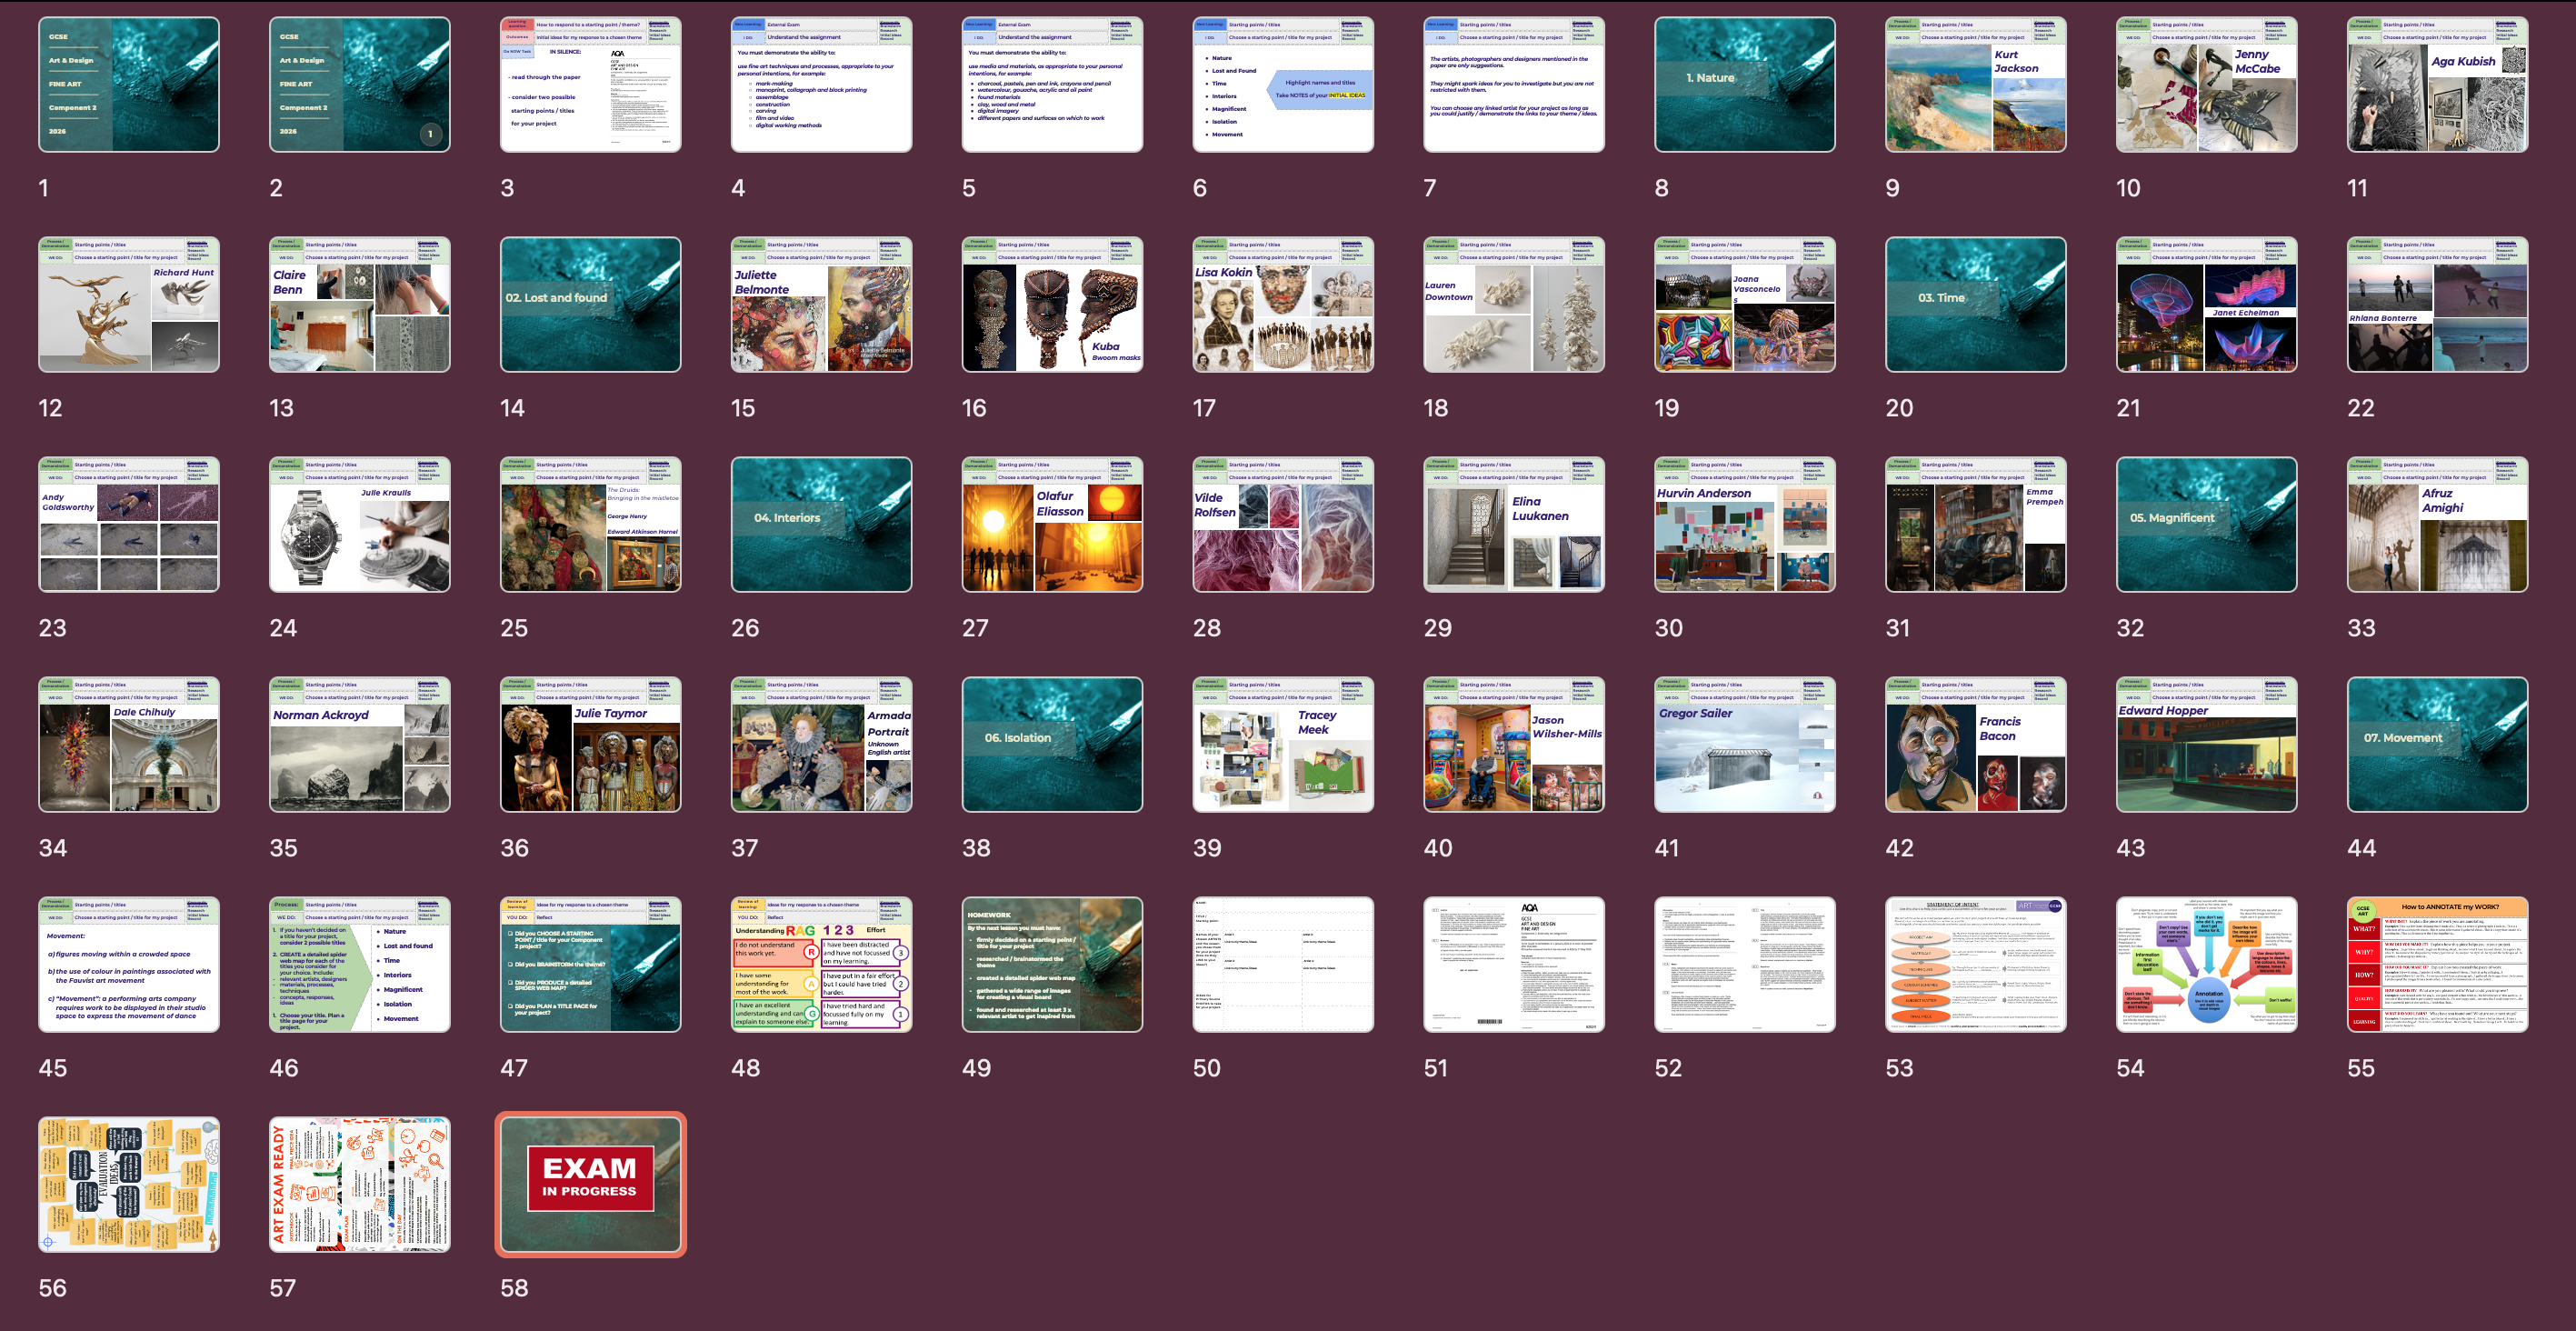
Task: Select the Julie Taymor slide
Action: click(x=591, y=745)
